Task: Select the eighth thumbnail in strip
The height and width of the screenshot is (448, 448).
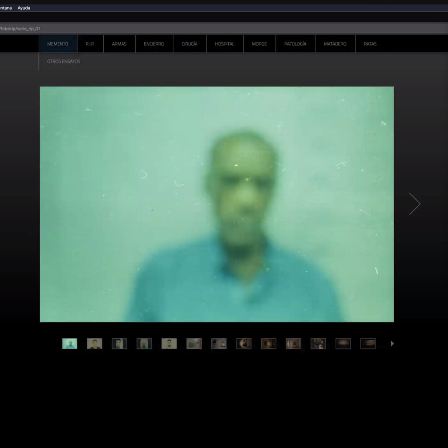Action: point(244,343)
